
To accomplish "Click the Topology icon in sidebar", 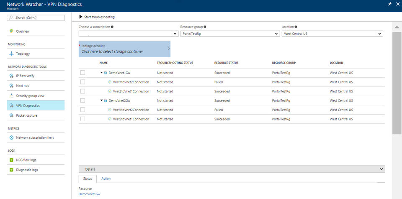I will click(11, 54).
